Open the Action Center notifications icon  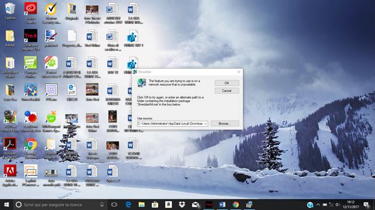[x=366, y=205]
